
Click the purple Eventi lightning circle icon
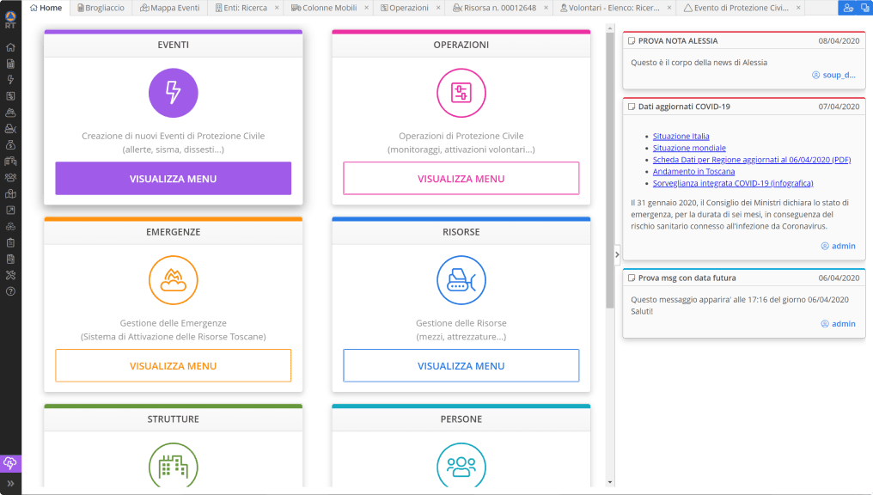pos(174,93)
